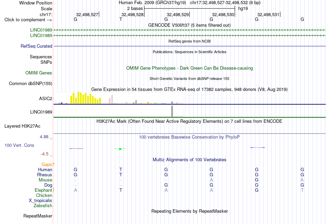
Task: Select the Zebrafish species row label
Action: tap(43, 205)
